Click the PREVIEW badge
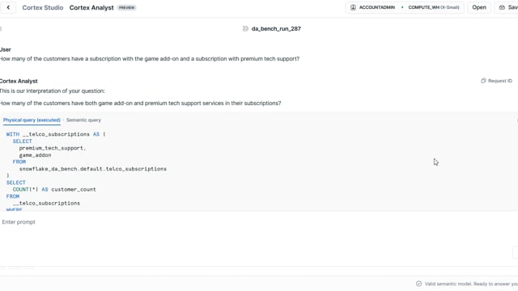This screenshot has width=518, height=291. (127, 7)
